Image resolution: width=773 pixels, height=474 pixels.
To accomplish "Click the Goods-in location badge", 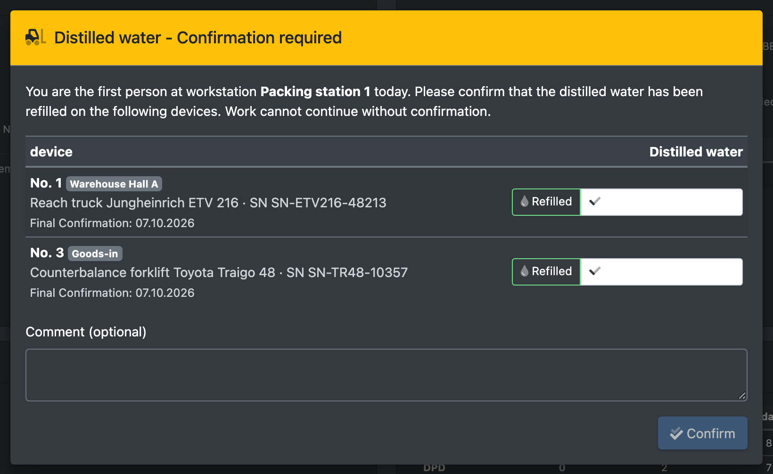I will [x=95, y=253].
